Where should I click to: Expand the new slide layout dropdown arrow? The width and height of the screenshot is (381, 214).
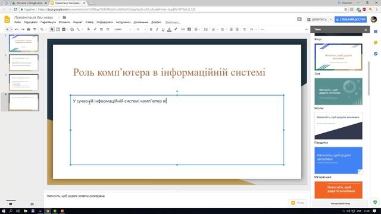[x=11, y=29]
